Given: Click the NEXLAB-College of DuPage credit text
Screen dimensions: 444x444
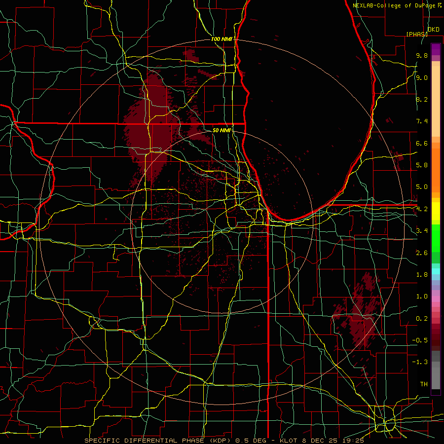Looking at the screenshot, I should click(397, 5).
